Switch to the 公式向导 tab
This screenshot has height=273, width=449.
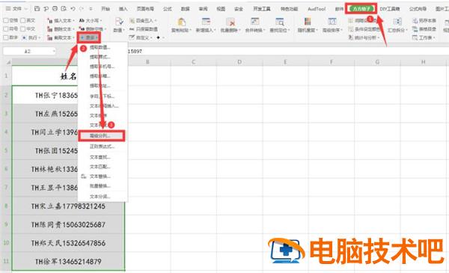click(418, 9)
